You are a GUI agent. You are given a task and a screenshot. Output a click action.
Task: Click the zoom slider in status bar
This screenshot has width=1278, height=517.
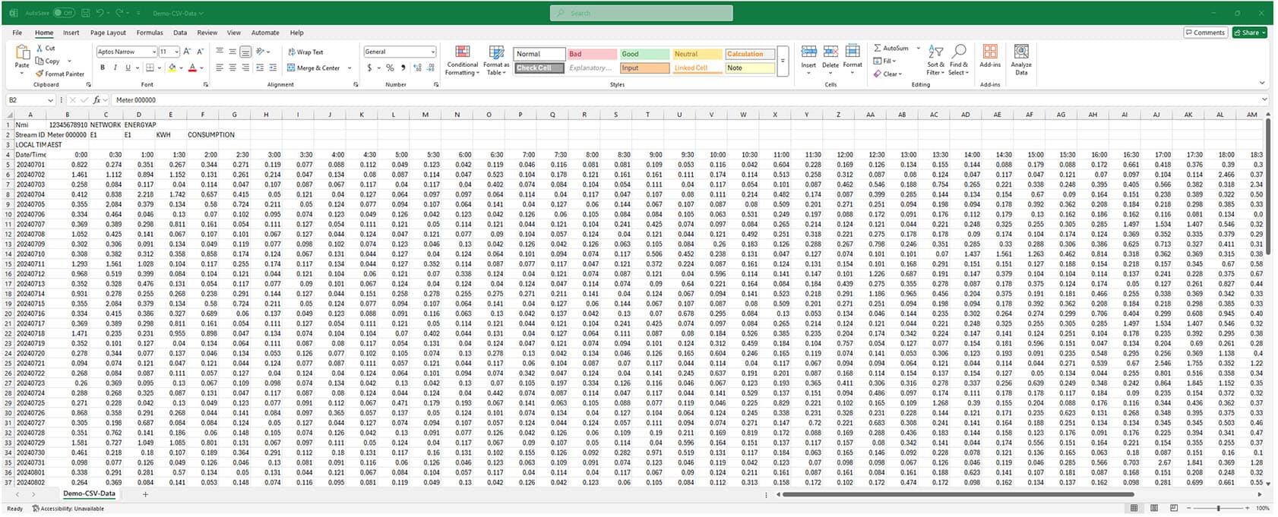click(x=1218, y=508)
